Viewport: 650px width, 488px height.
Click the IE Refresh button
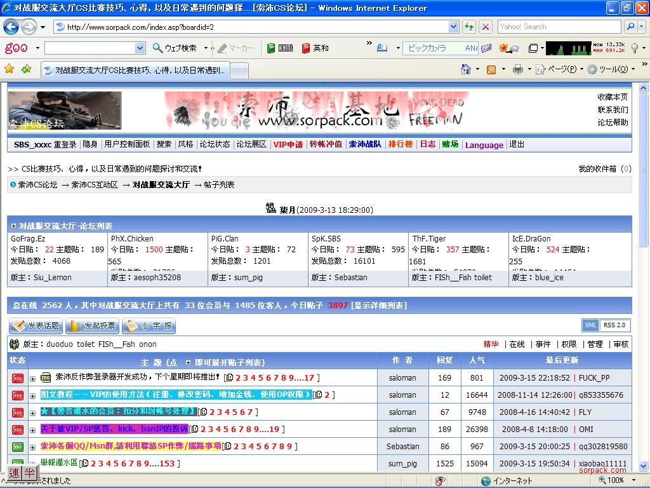(468, 27)
